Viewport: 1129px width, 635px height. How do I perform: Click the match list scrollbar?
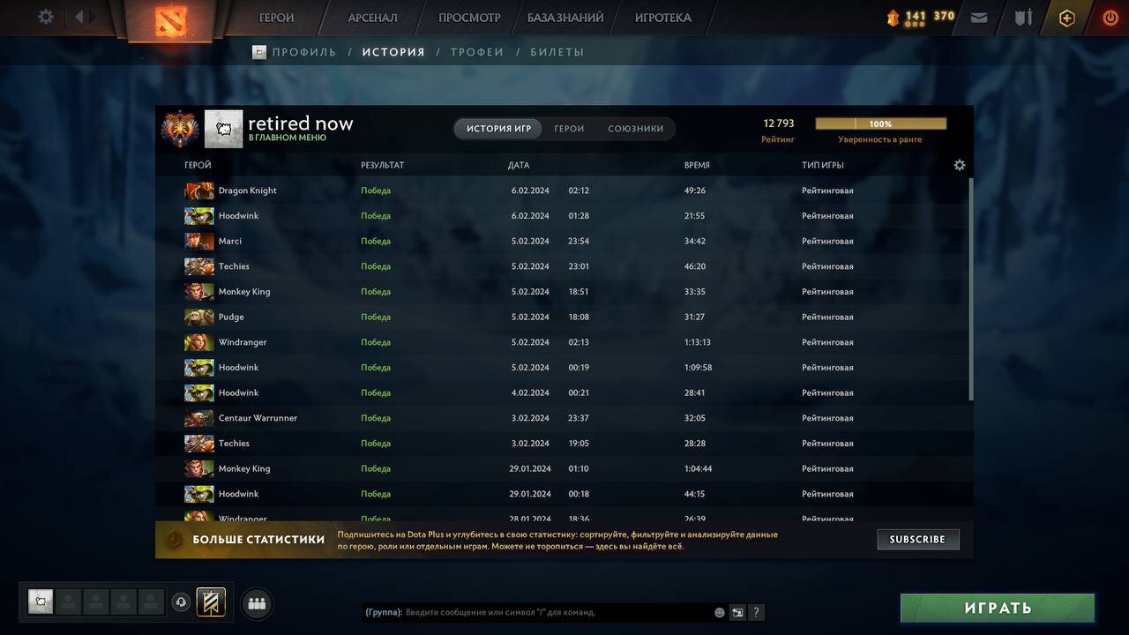click(971, 288)
